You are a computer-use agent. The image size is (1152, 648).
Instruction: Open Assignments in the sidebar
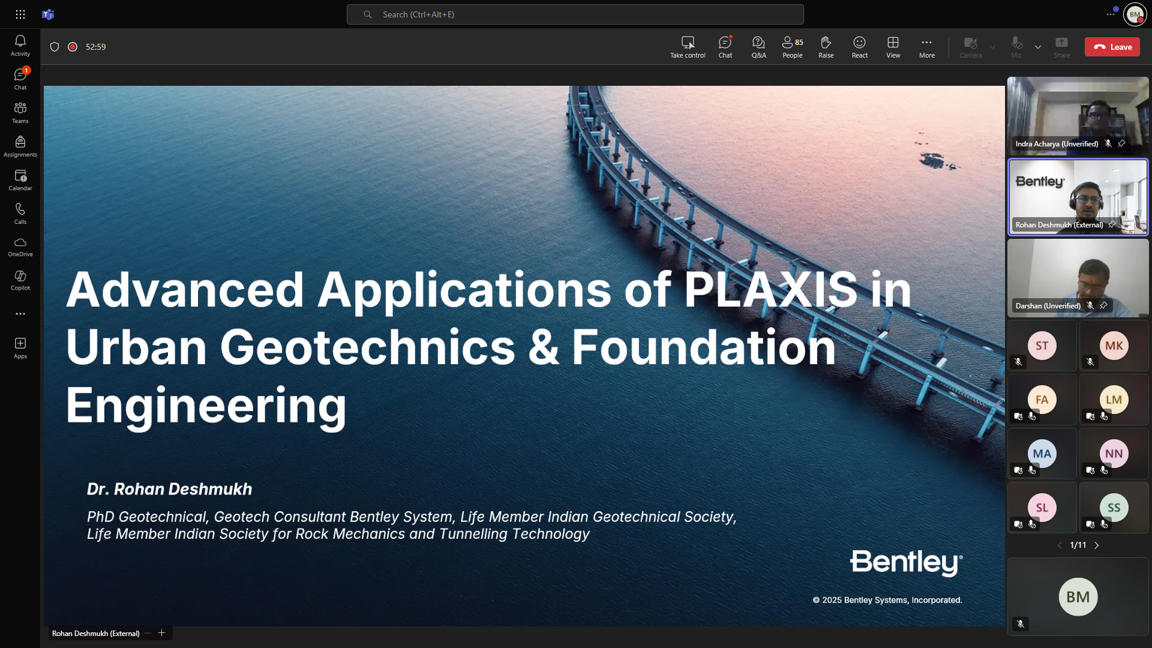[20, 146]
